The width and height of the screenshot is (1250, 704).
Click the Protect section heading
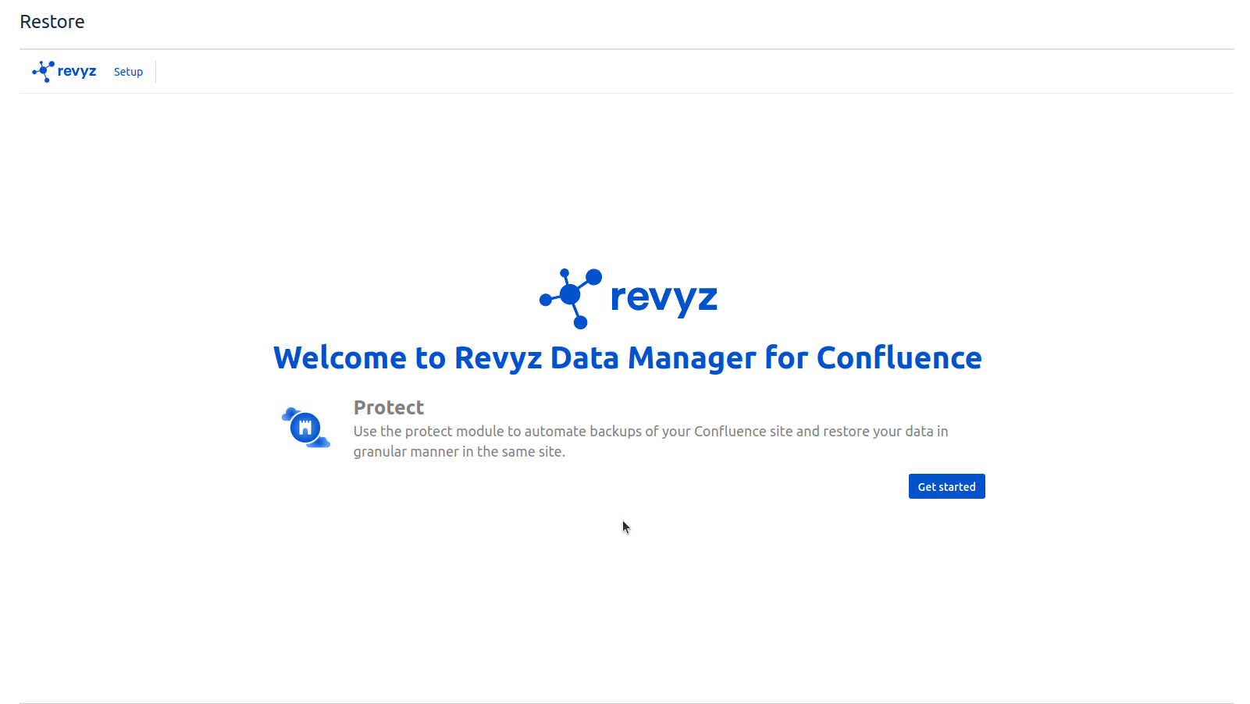tap(388, 407)
